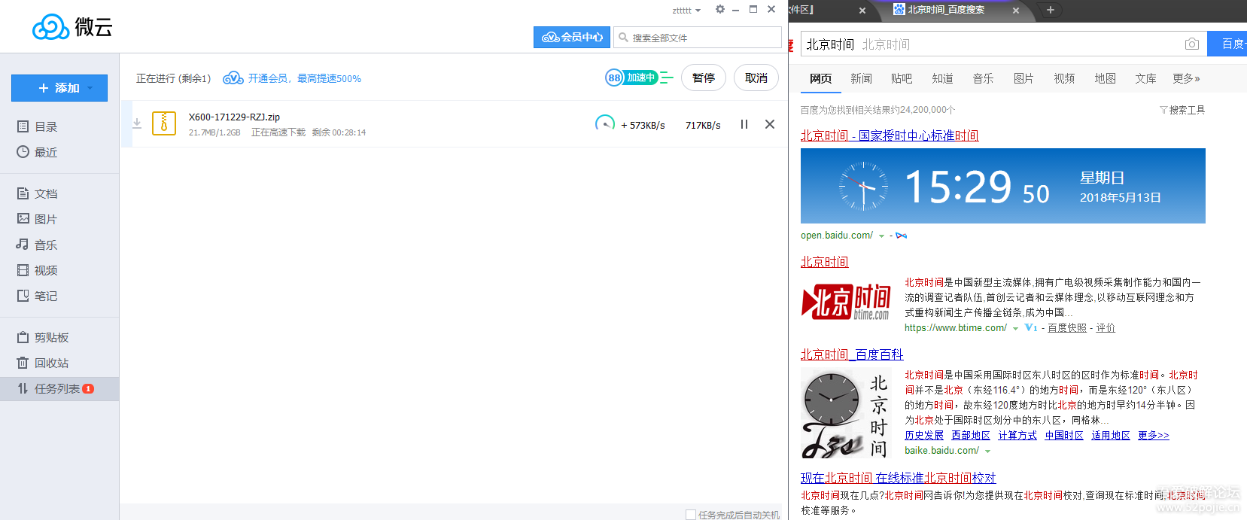Screen dimensions: 1247x520
Task: Click the 暂停 pause-all button
Action: click(704, 78)
